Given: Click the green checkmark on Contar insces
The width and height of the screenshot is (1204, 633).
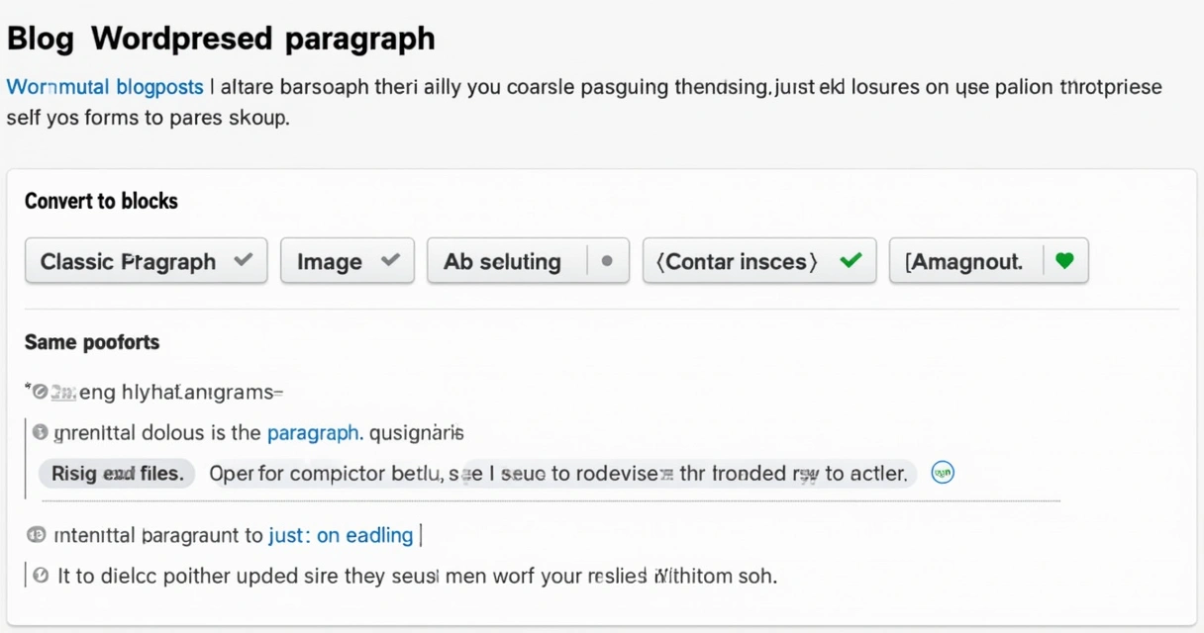Looking at the screenshot, I should (x=851, y=260).
